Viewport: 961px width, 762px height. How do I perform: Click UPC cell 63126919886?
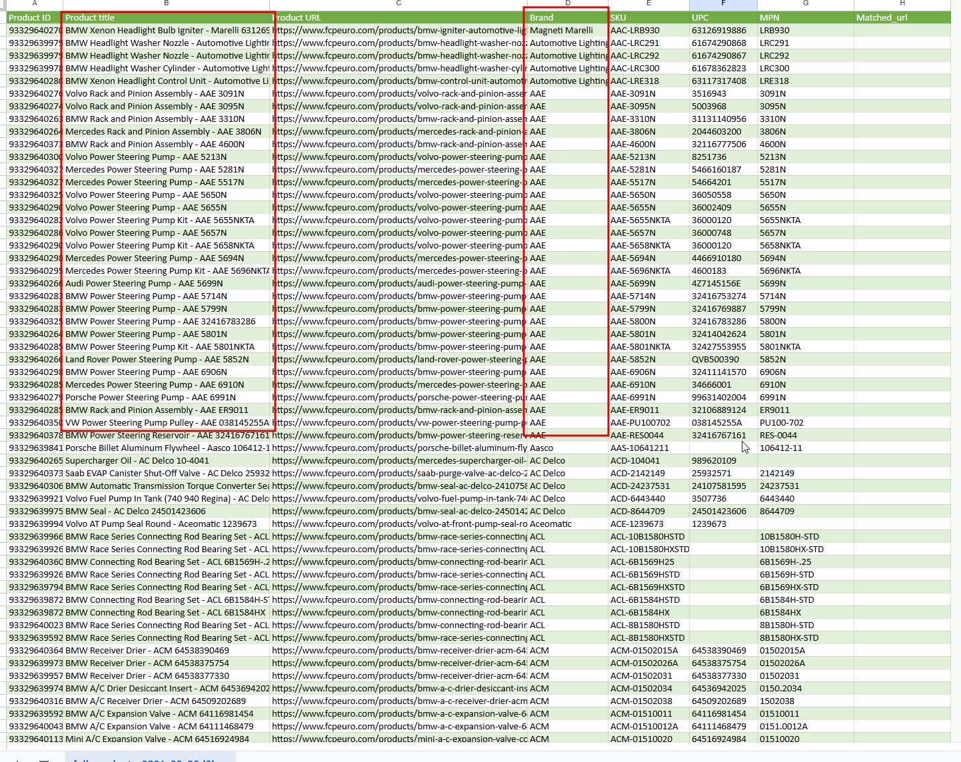(x=723, y=30)
